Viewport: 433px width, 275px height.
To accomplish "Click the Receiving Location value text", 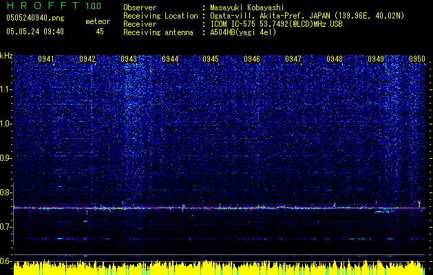I will point(306,16).
